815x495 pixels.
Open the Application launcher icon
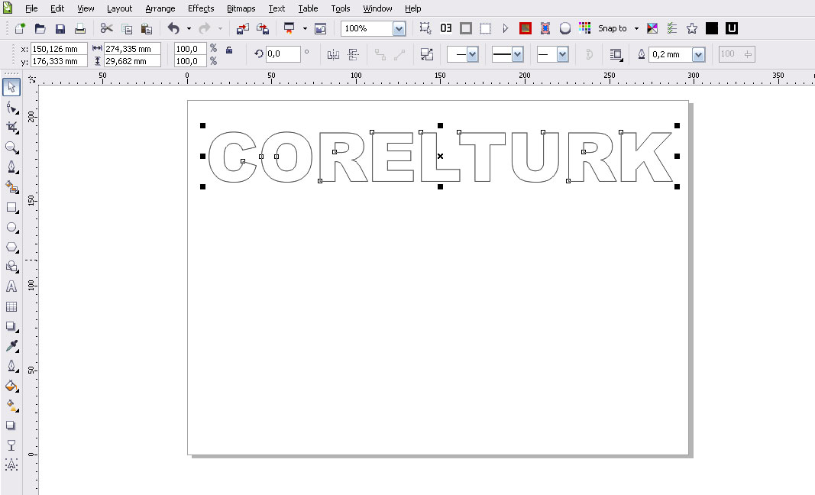(x=289, y=28)
